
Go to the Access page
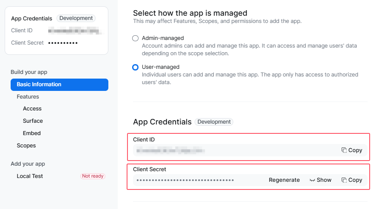[32, 109]
